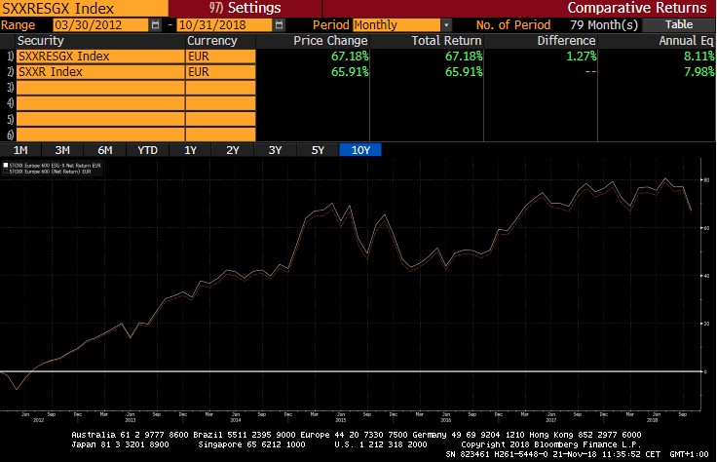
Task: Select the YTD range tab
Action: [148, 150]
